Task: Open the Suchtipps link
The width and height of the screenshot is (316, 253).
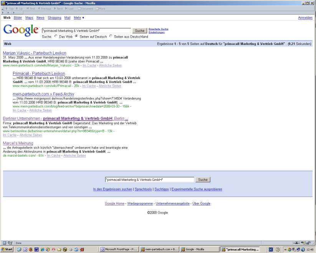Action: click(162, 189)
